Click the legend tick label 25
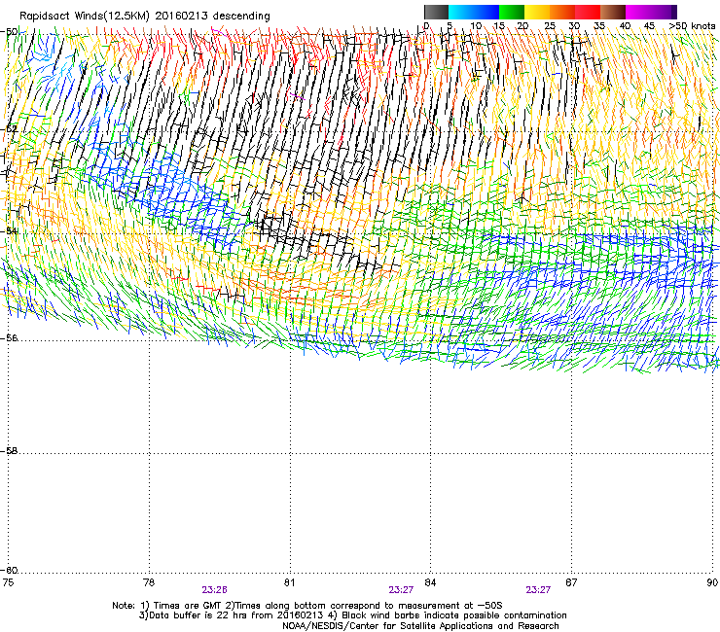The width and height of the screenshot is (720, 632). 550,26
